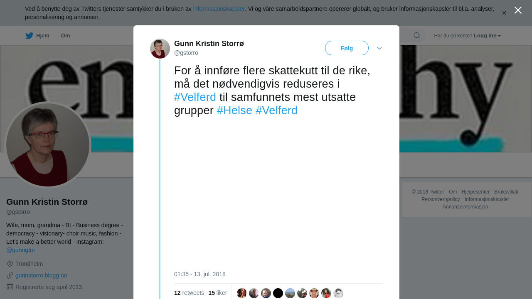Open Hjelpesenter footer link
Image resolution: width=532 pixels, height=299 pixels.
tap(475, 192)
